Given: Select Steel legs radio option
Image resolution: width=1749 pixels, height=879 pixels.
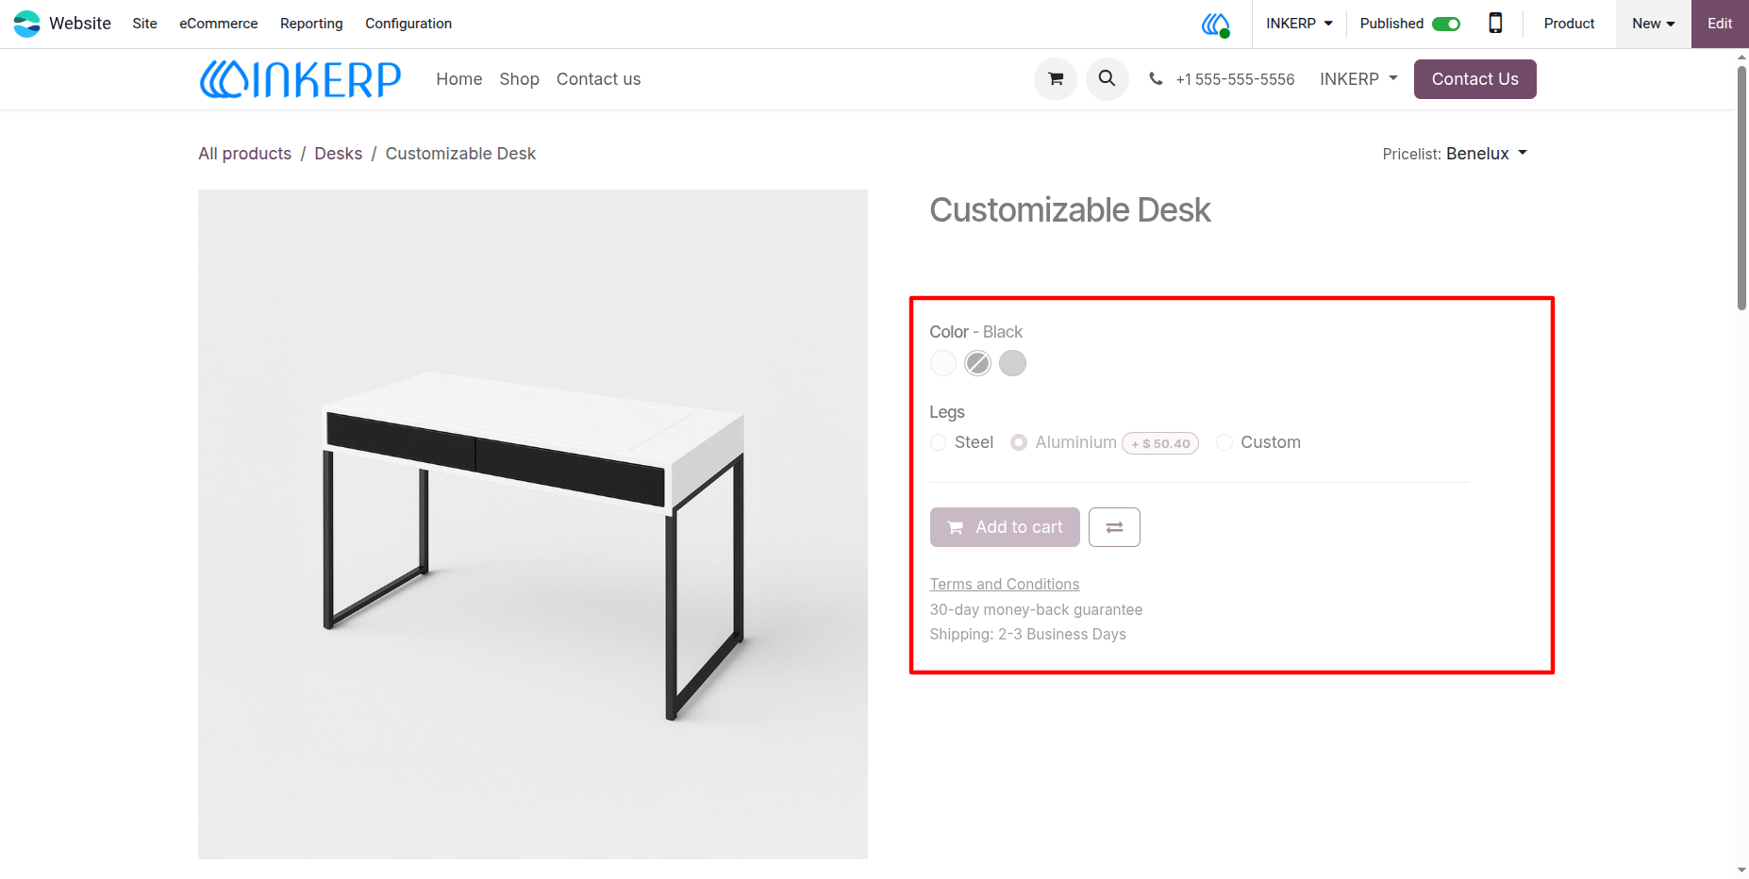Looking at the screenshot, I should tap(939, 442).
